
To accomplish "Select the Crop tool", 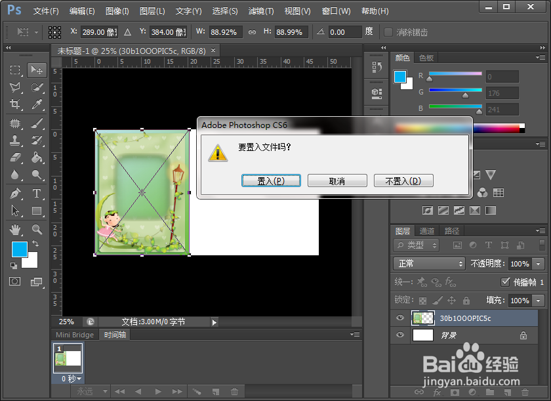I will pyautogui.click(x=15, y=104).
